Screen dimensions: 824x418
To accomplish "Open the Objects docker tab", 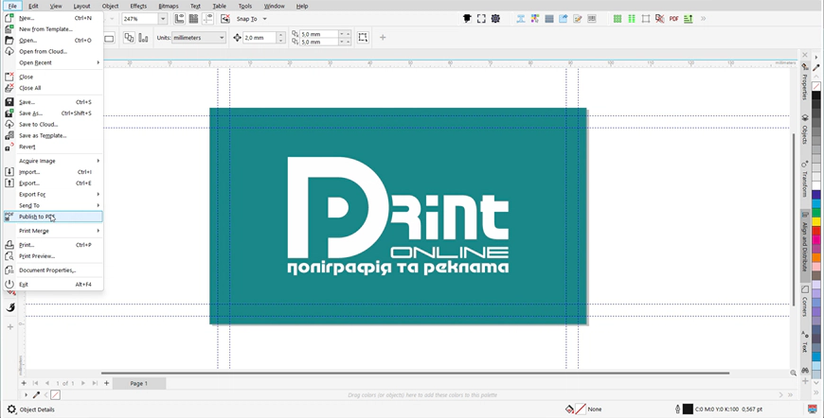I will tap(804, 131).
